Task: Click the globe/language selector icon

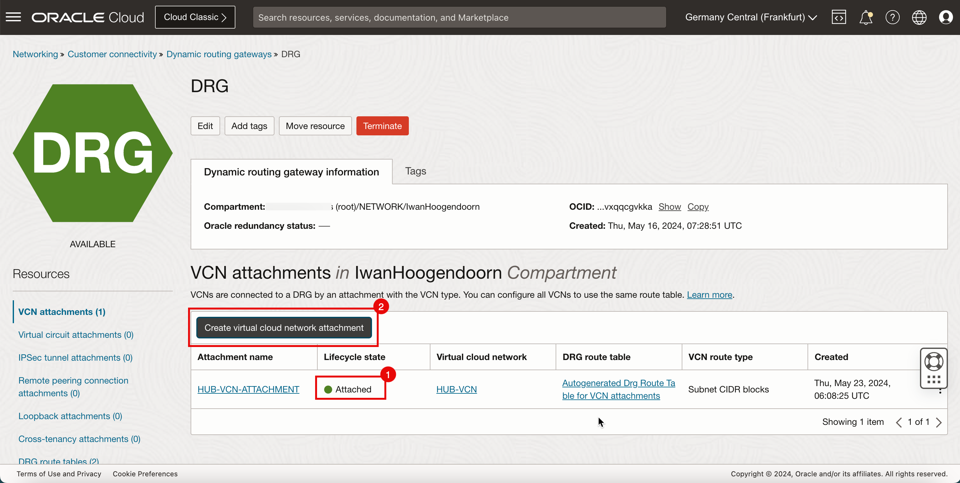Action: click(919, 17)
